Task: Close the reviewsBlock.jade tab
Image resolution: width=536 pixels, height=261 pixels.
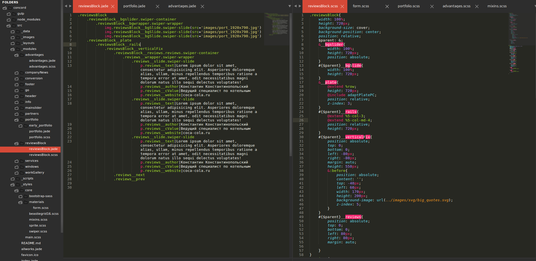Action: (113, 6)
